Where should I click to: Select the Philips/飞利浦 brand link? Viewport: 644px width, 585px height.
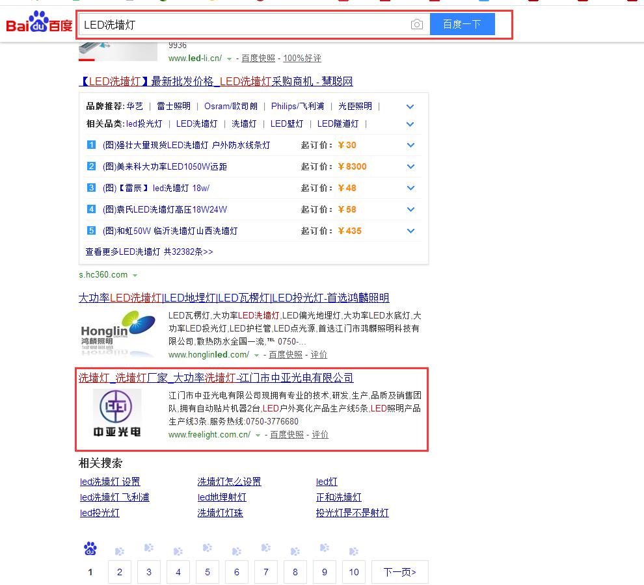[x=297, y=107]
